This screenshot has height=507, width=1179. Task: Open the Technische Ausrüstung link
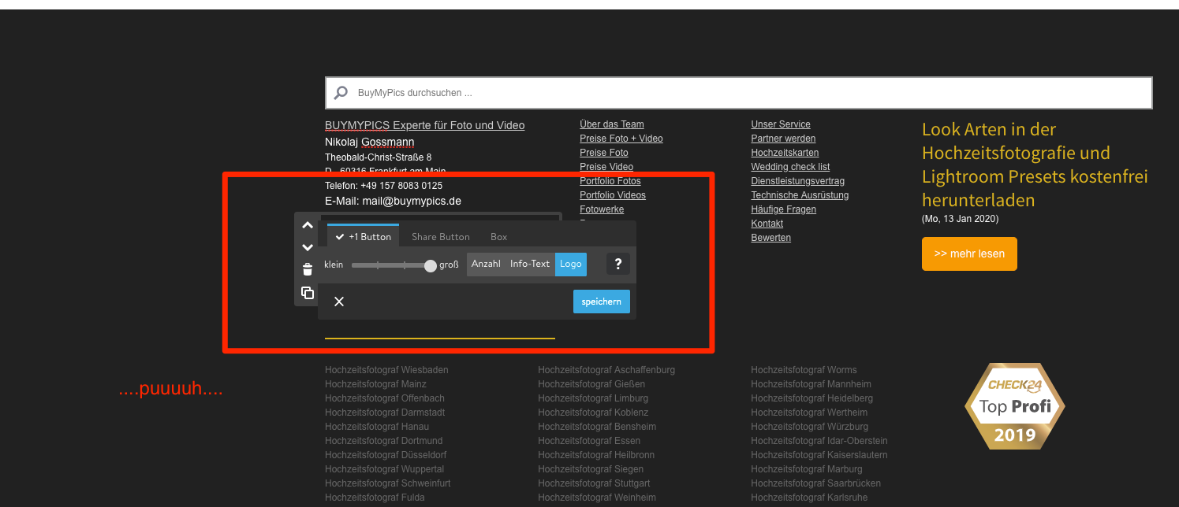click(800, 195)
